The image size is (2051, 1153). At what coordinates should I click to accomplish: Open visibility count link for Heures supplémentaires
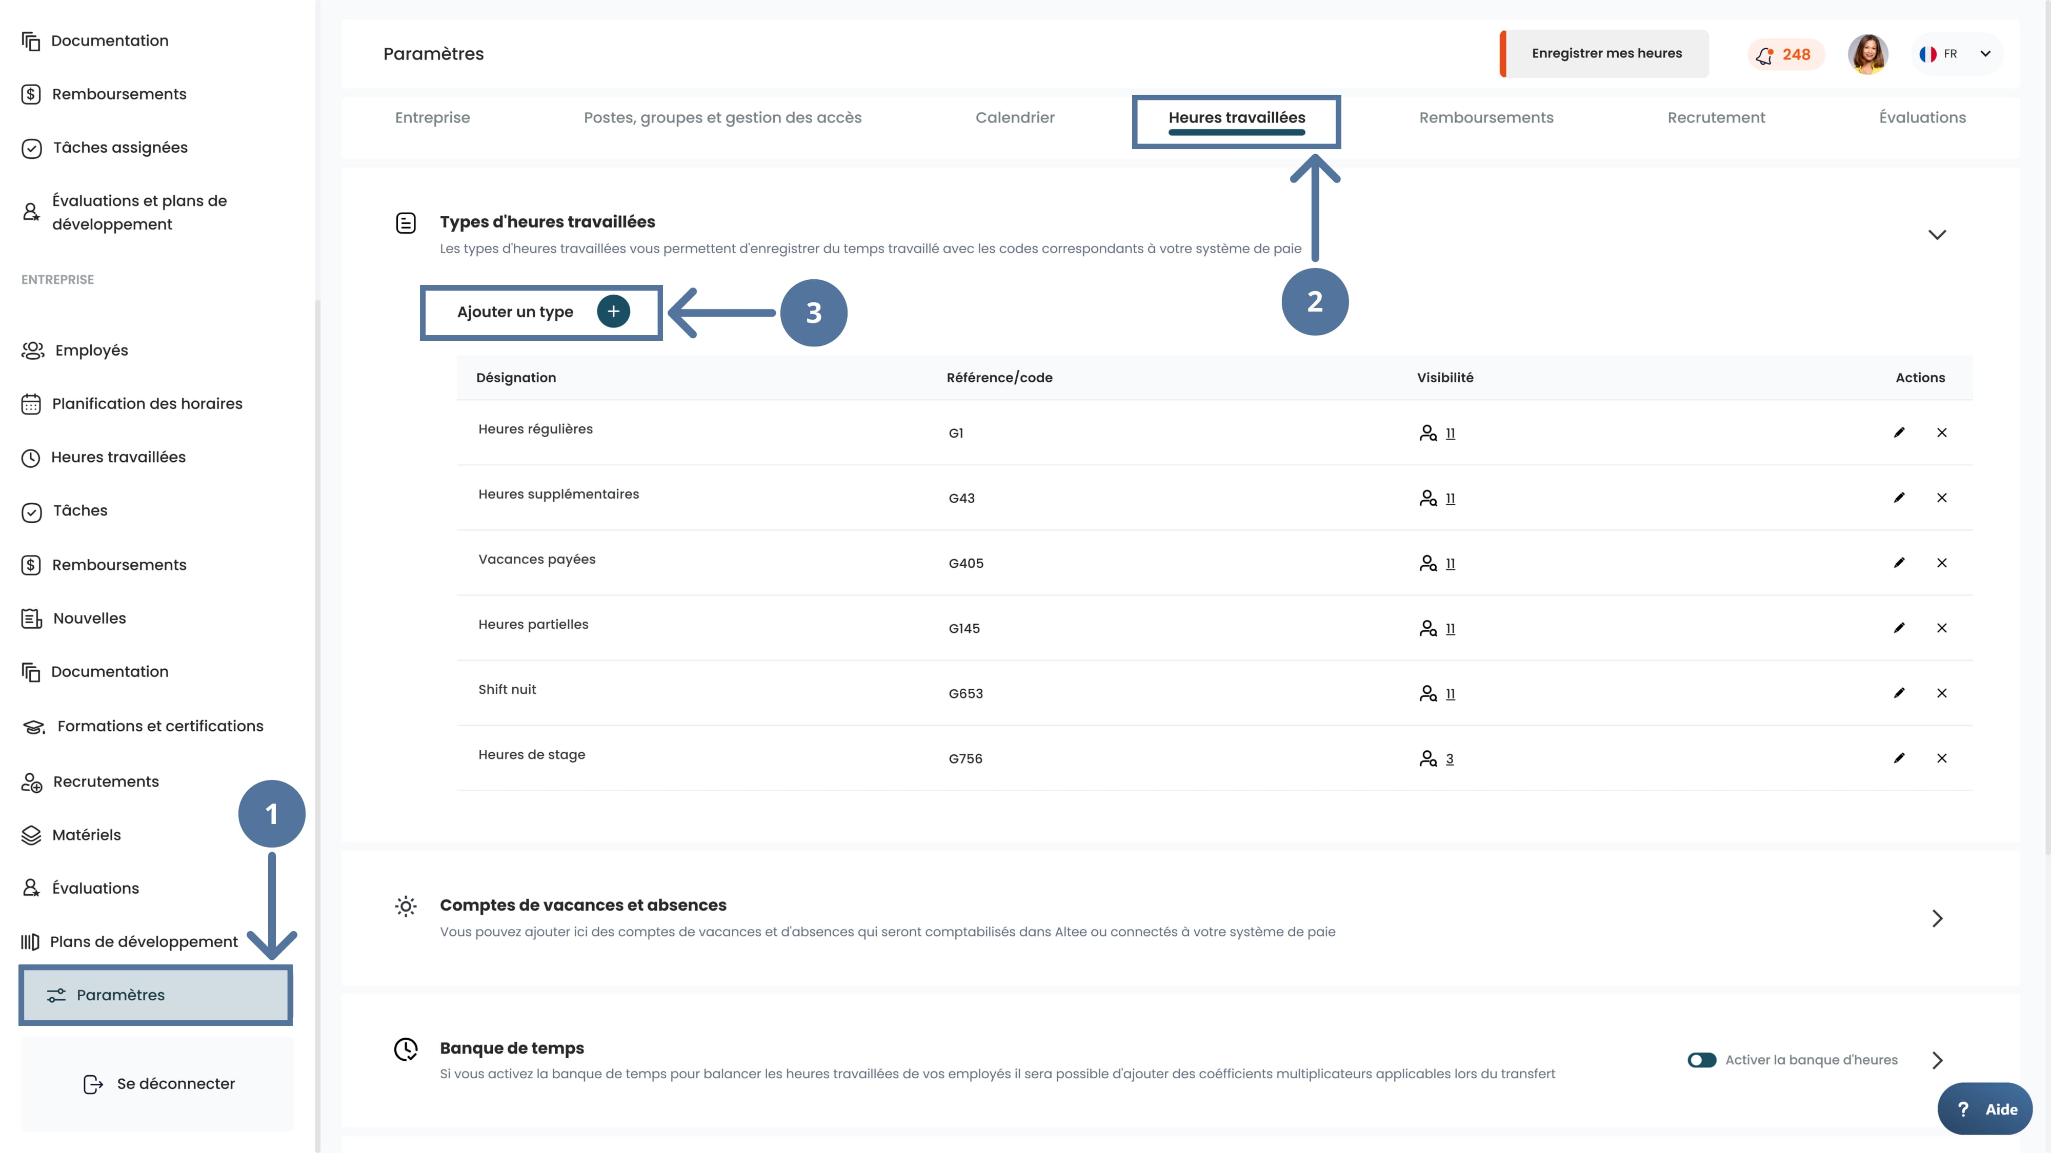pyautogui.click(x=1450, y=498)
